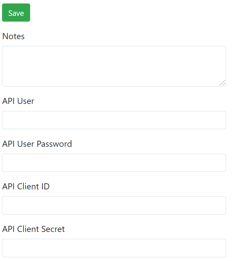Screen dimensions: 232x261
Task: Click the large multiline notes area
Action: [x=114, y=66]
